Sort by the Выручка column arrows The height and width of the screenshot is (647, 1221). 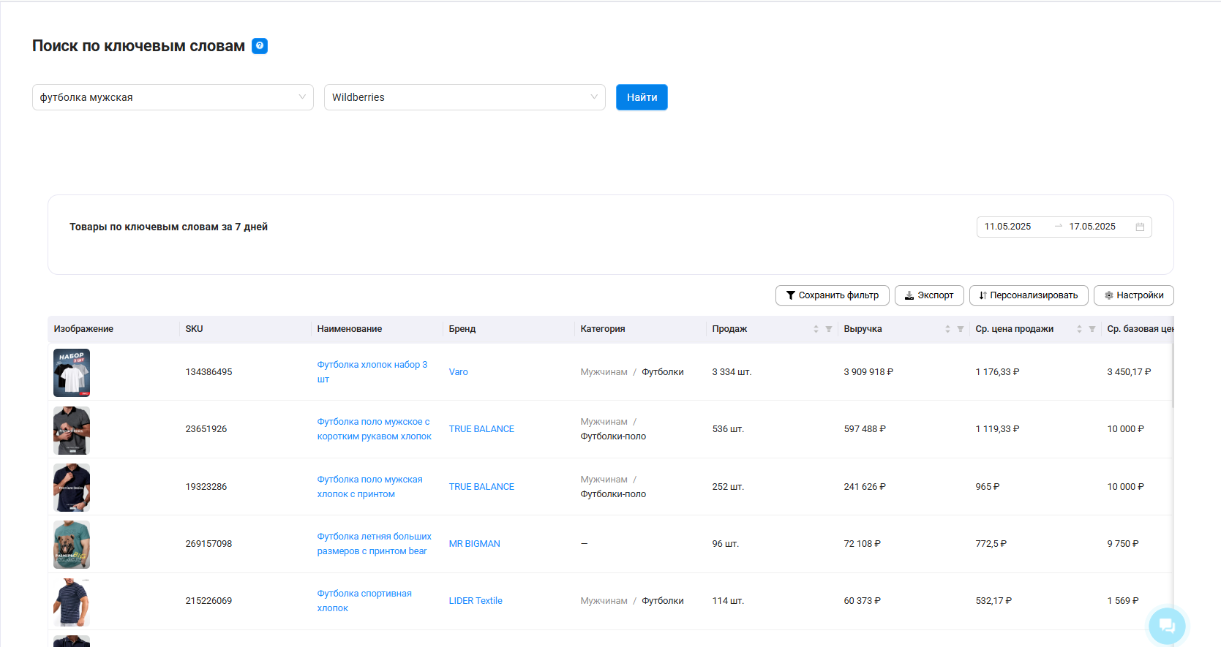pyautogui.click(x=947, y=329)
